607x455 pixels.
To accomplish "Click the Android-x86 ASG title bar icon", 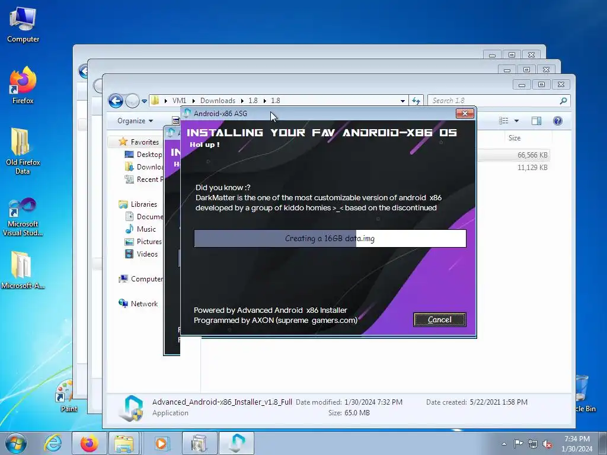I will [x=187, y=113].
